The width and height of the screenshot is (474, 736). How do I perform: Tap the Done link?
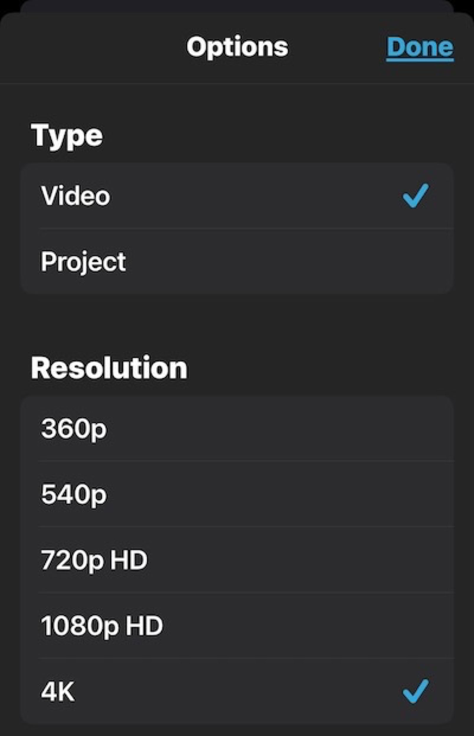[x=419, y=47]
